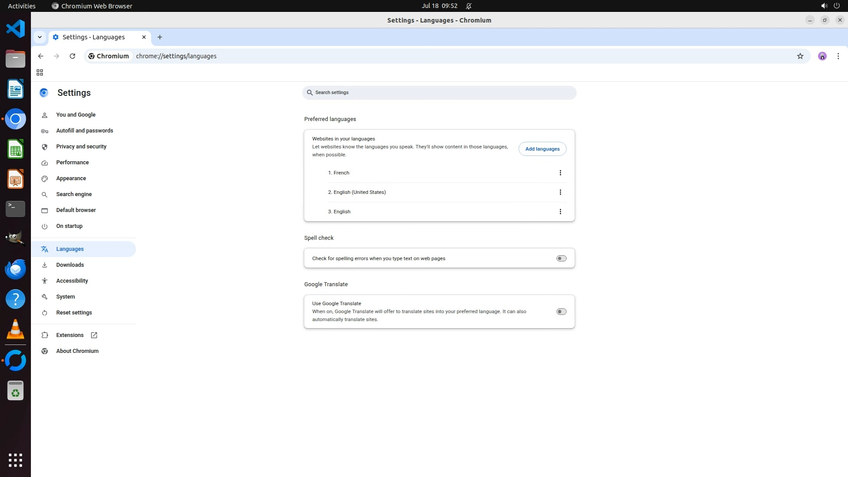
Task: Click the Chromium site info chip
Action: coord(109,56)
